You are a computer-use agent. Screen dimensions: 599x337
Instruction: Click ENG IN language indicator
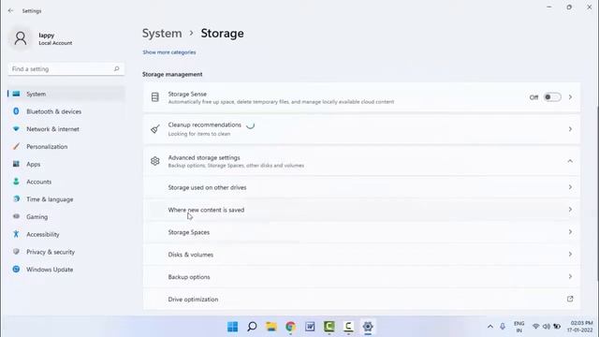[519, 327]
